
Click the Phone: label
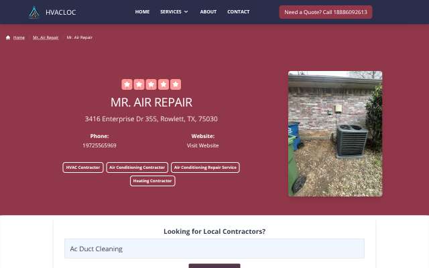100,136
